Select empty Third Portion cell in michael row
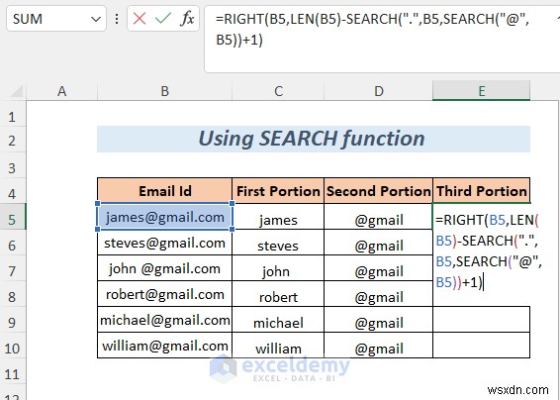 point(482,320)
